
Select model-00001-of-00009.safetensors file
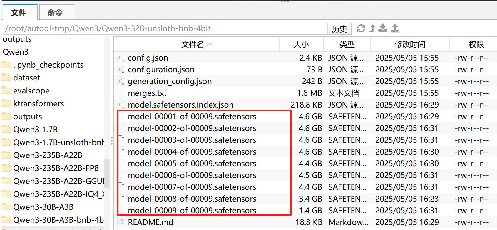(192, 117)
